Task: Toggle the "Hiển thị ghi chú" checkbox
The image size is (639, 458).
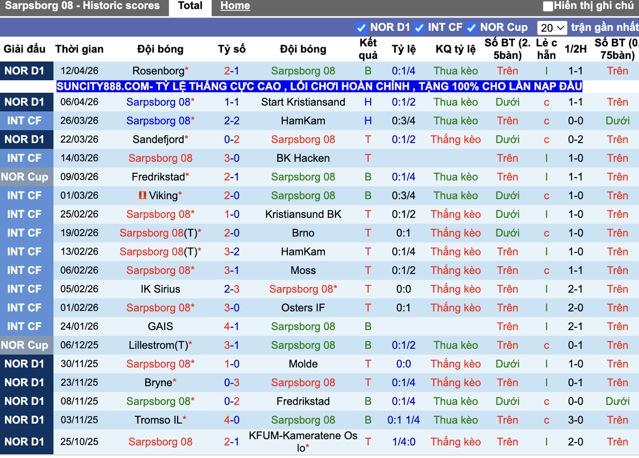Action: 548,6
